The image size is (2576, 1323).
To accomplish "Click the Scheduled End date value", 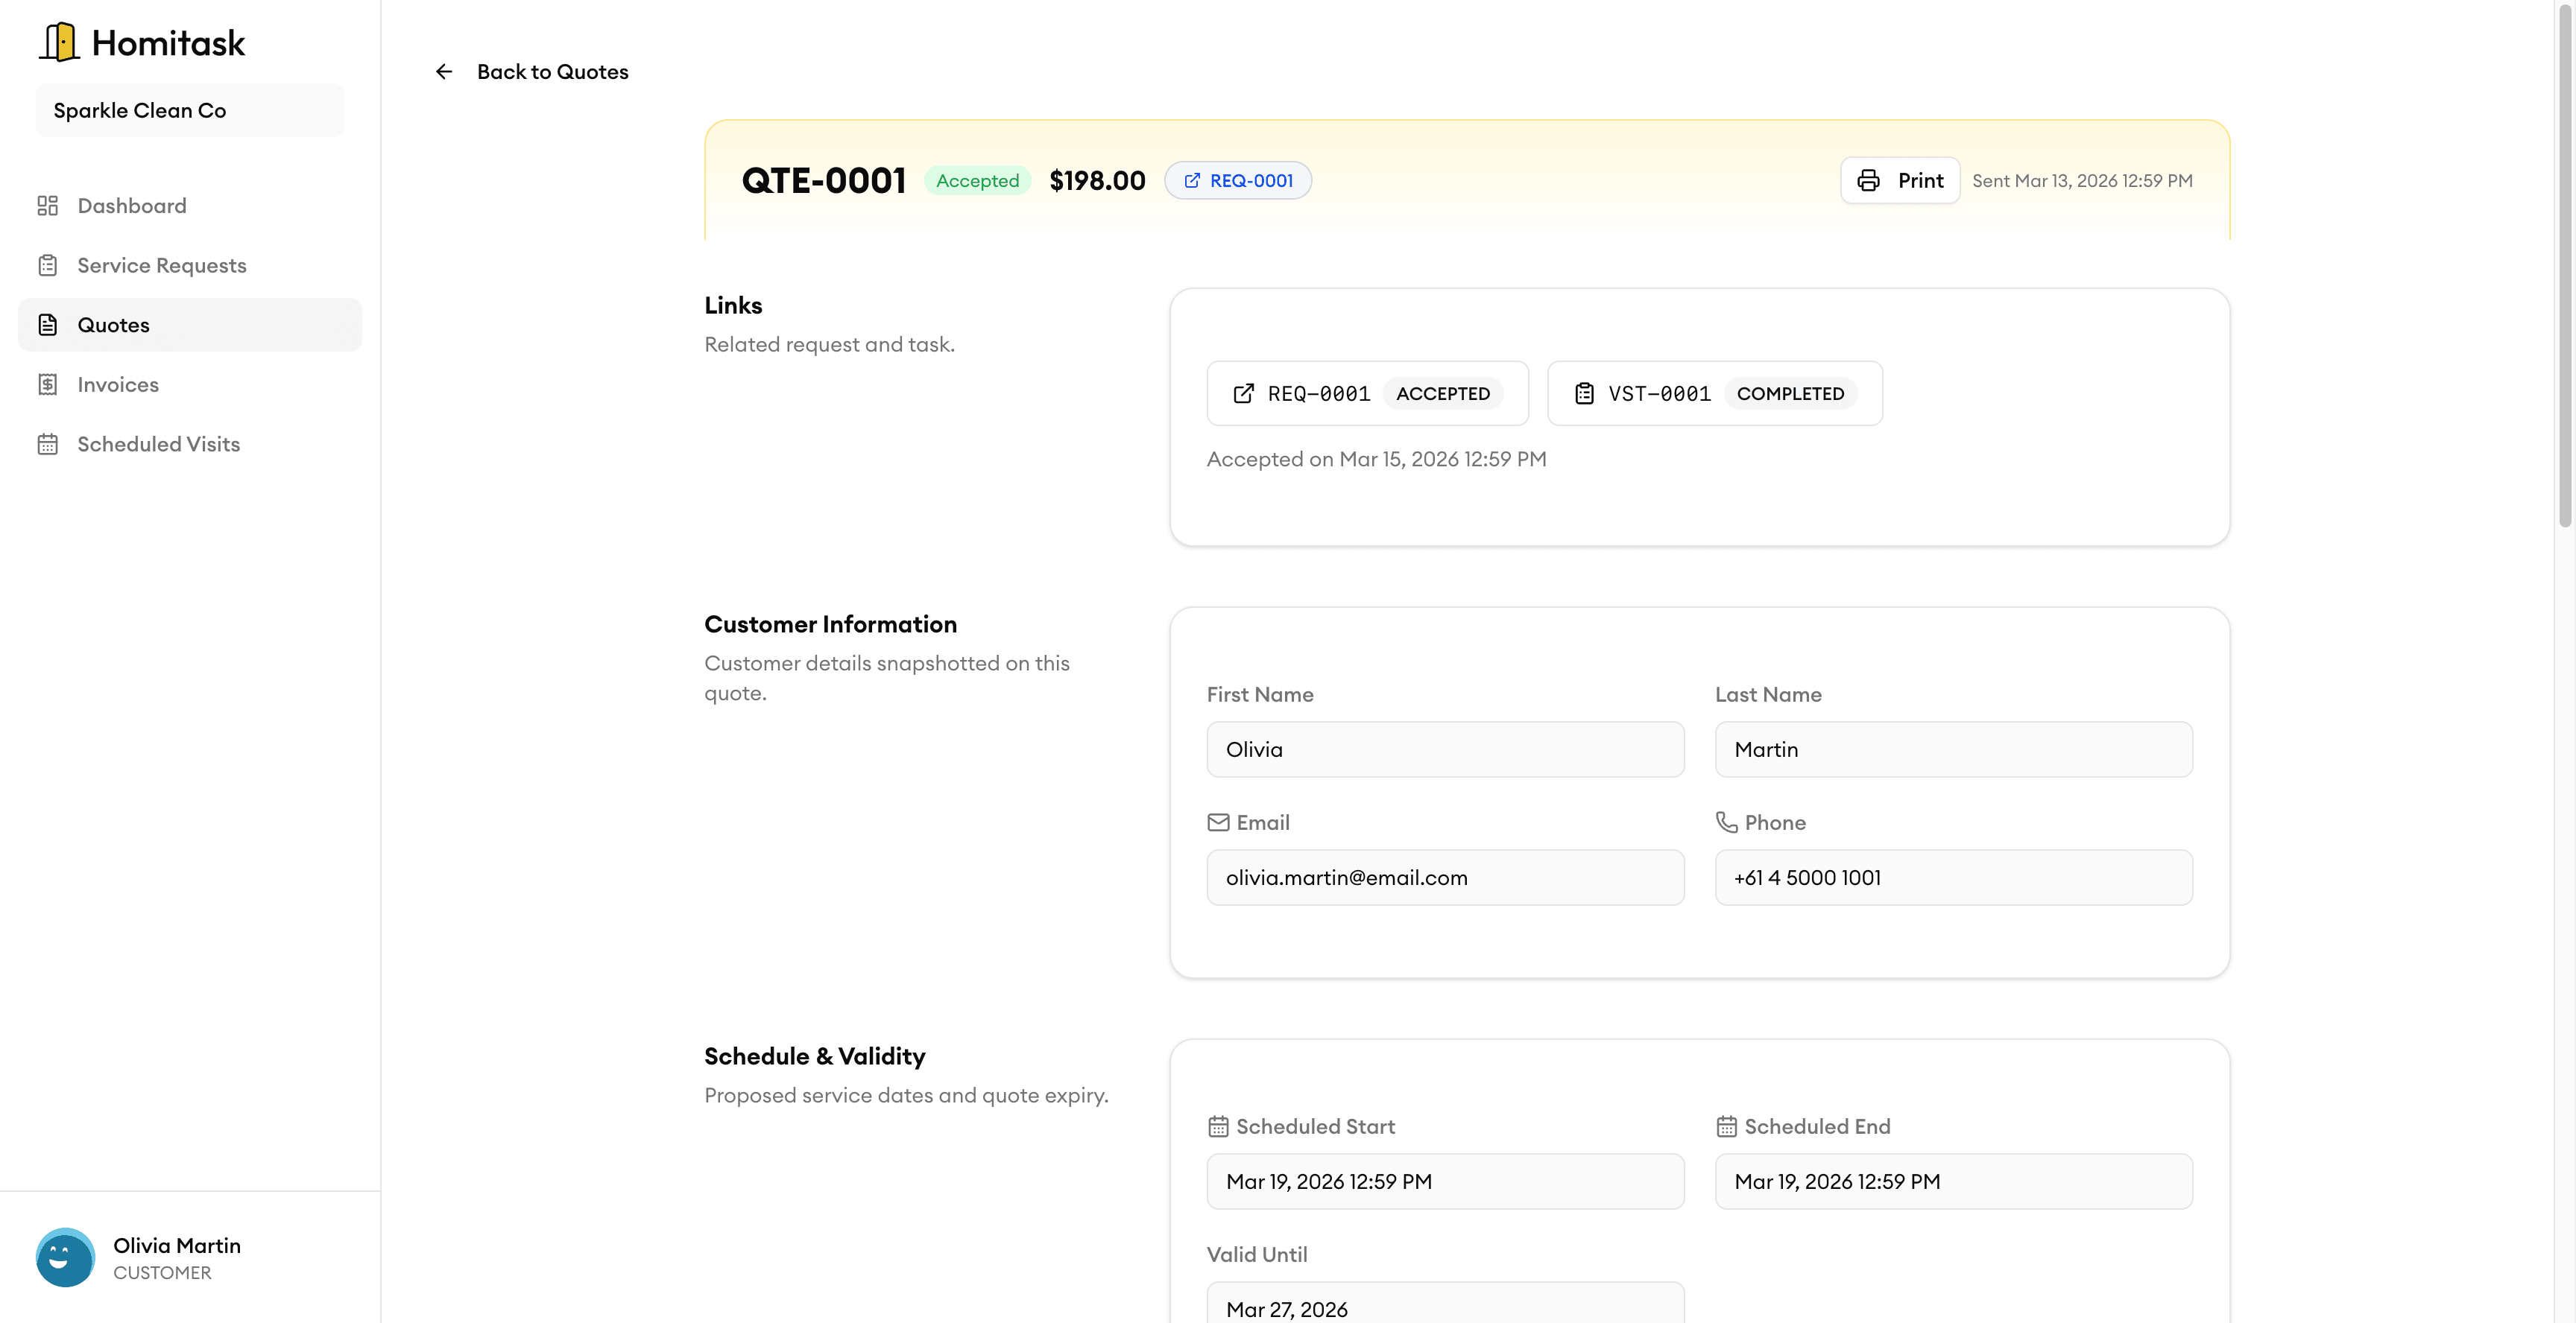I will pos(1953,1181).
